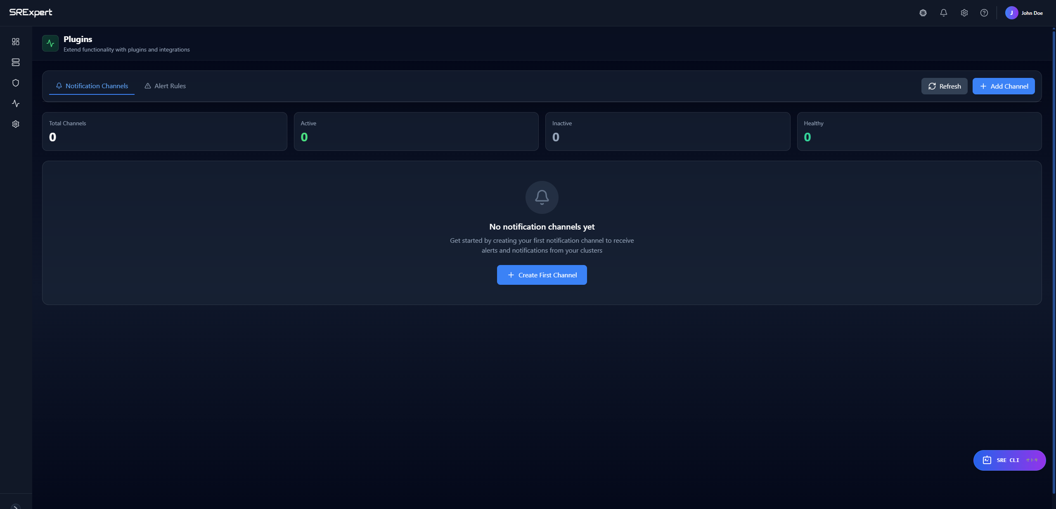Click the green Plugins header icon
1056x509 pixels.
(x=50, y=43)
